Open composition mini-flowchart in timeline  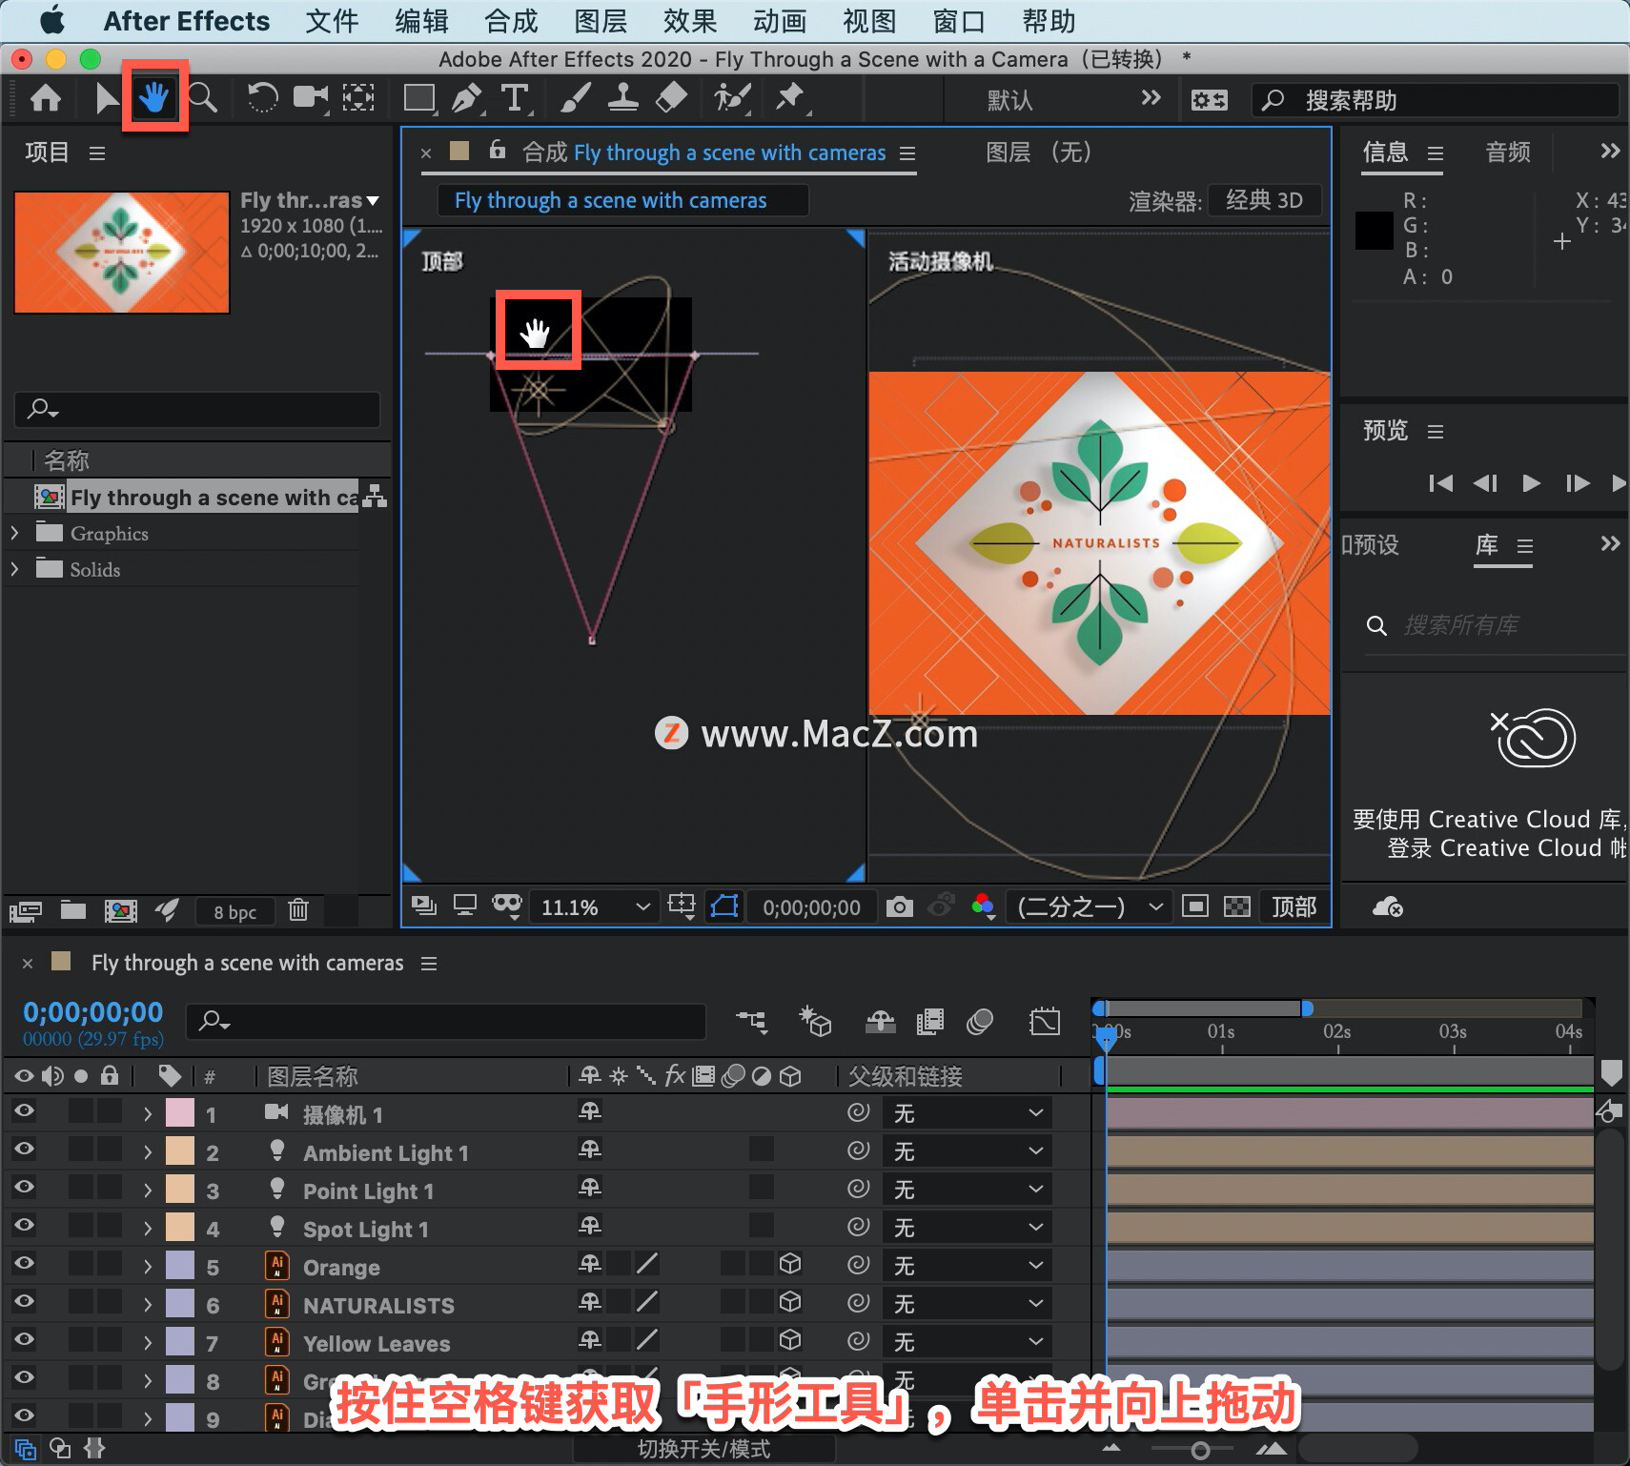[751, 1022]
